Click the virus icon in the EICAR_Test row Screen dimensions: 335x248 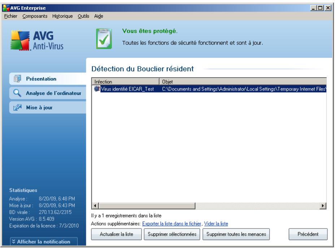point(97,89)
